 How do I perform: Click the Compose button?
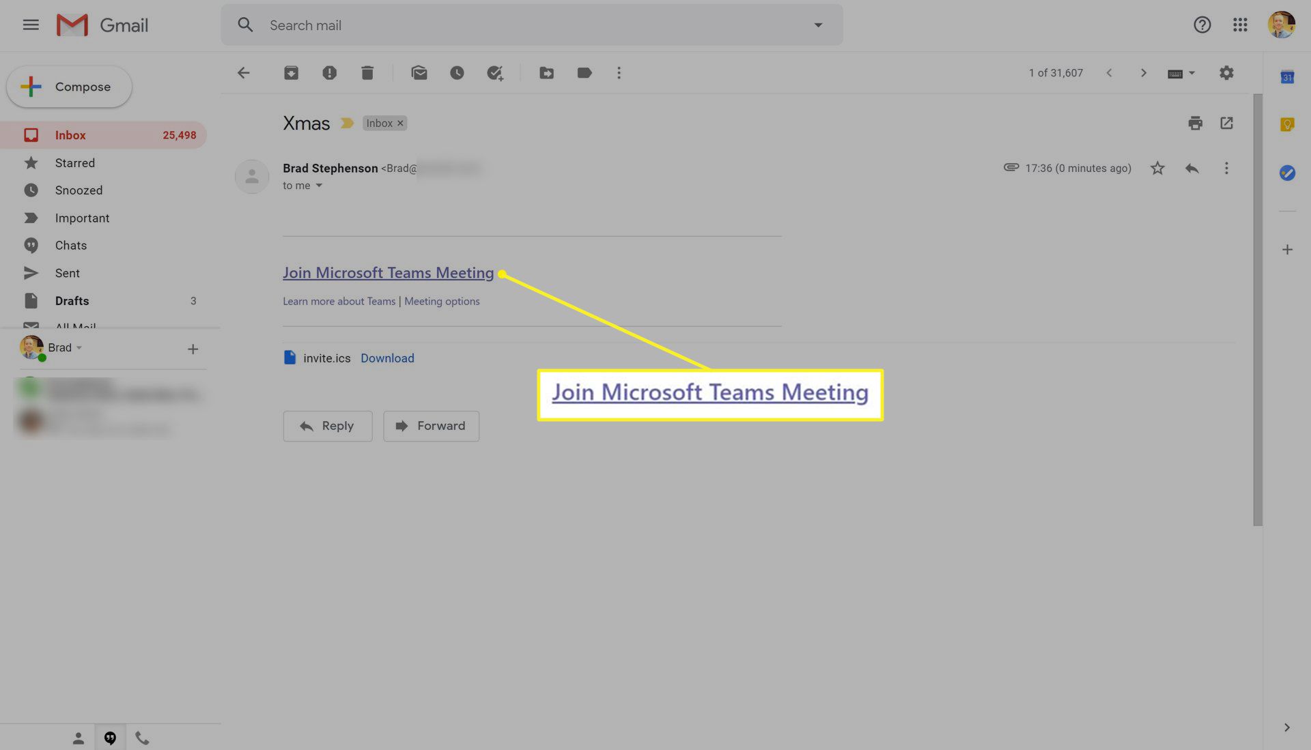pyautogui.click(x=69, y=87)
